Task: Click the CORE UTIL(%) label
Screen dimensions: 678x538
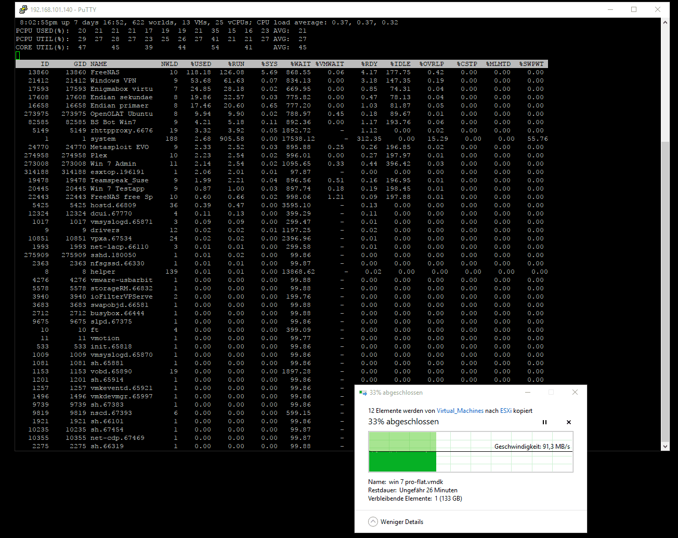Action: coord(43,47)
